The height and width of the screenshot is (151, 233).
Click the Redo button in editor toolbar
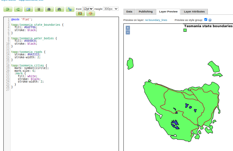tap(18, 9)
